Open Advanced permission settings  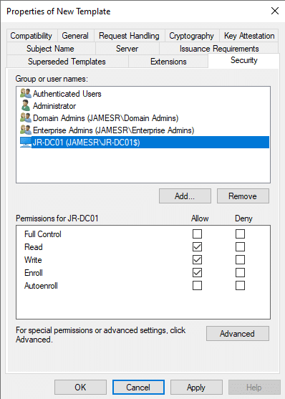tap(238, 333)
